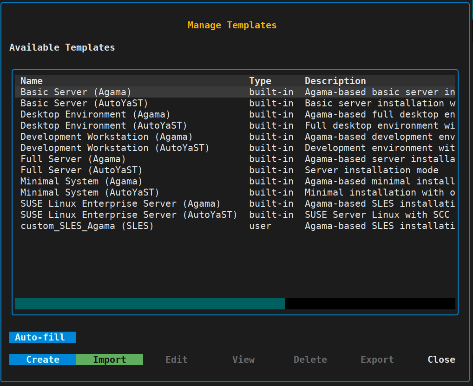Sort templates by the Name column
The image size is (473, 386).
coord(31,80)
